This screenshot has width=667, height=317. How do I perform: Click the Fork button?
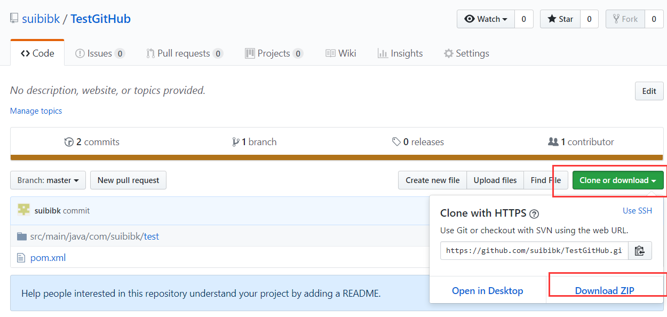point(625,19)
